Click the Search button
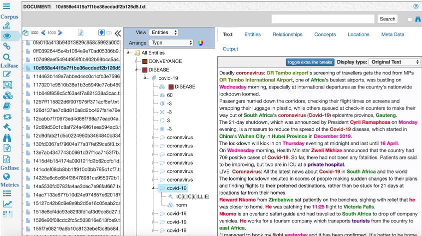422x236 pixels. (x=387, y=19)
